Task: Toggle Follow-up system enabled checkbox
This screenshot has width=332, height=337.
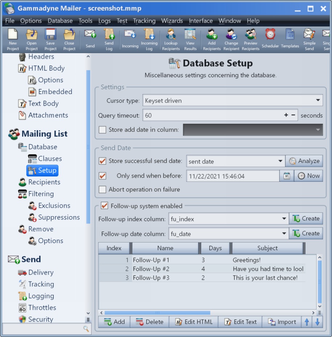Action: tap(105, 206)
